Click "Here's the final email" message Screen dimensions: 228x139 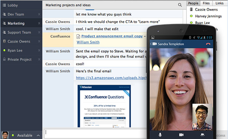[x=94, y=71]
